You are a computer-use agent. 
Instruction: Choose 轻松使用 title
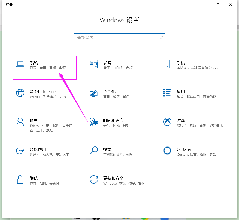click(38, 149)
